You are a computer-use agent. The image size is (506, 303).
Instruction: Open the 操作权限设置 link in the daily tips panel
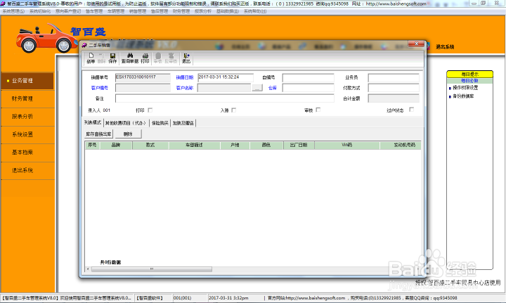point(465,88)
